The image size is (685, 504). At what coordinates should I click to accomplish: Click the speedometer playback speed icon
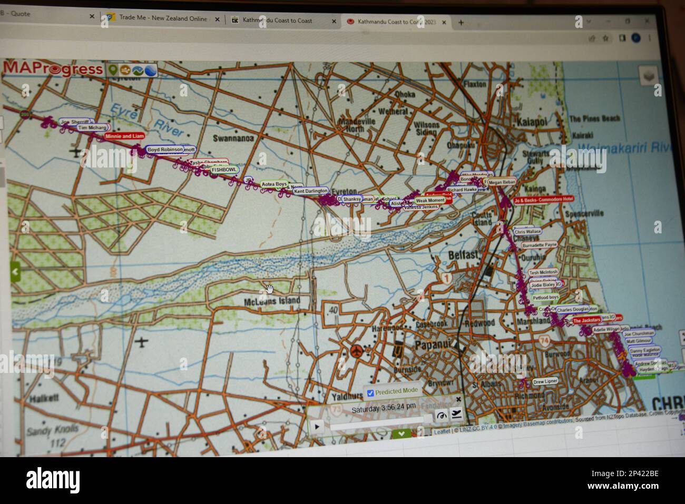(x=442, y=416)
